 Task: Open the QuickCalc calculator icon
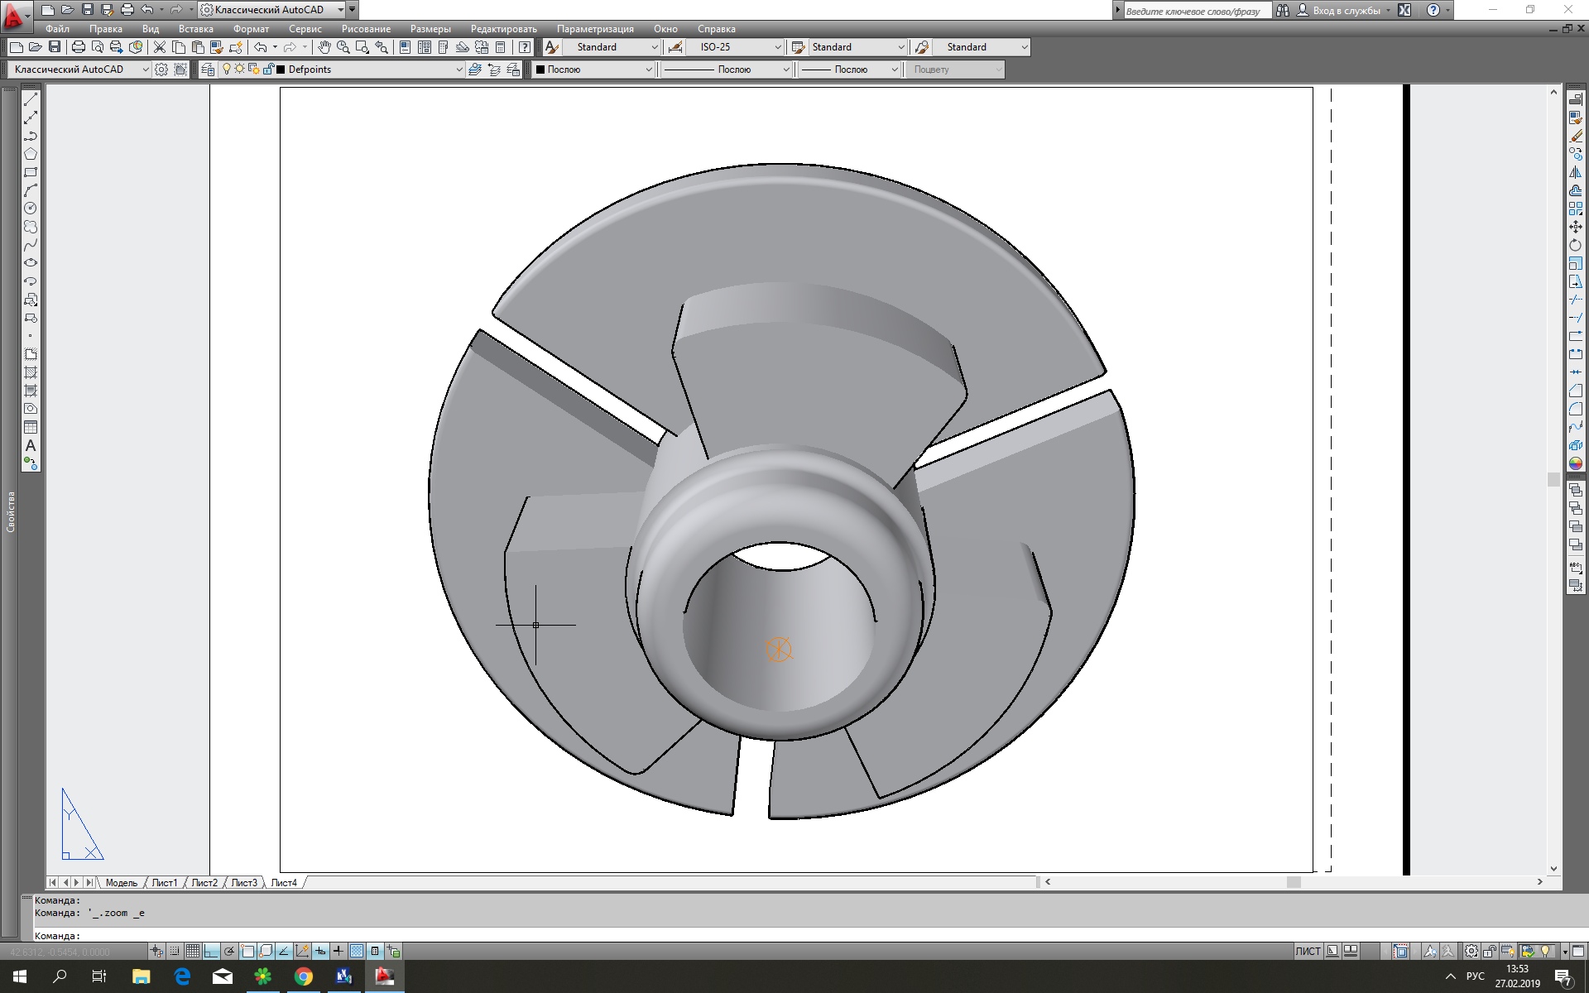click(500, 47)
